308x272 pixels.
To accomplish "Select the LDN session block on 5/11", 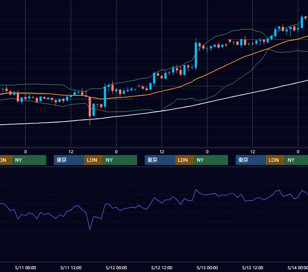I will (x=93, y=160).
